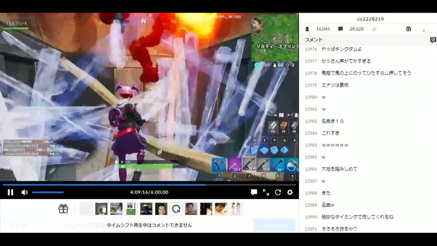The width and height of the screenshot is (437, 246).
Task: Pause the timeshift video playback
Action: (x=10, y=192)
